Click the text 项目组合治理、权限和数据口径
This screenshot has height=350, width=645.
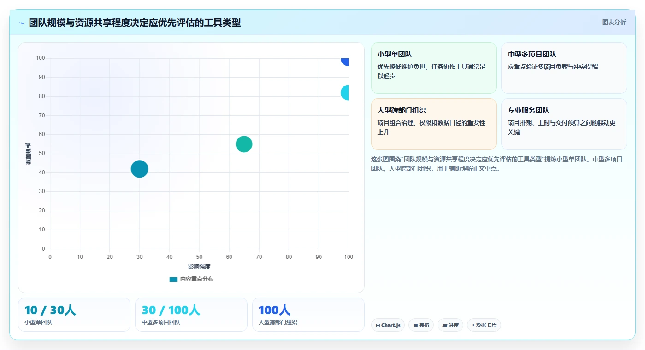point(419,123)
